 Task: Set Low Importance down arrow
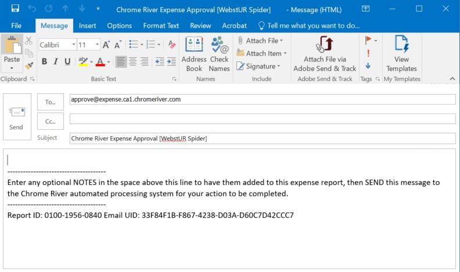coord(368,66)
